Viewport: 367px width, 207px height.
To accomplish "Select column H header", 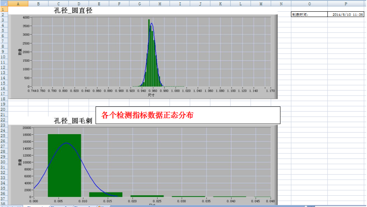I will 160,4.
